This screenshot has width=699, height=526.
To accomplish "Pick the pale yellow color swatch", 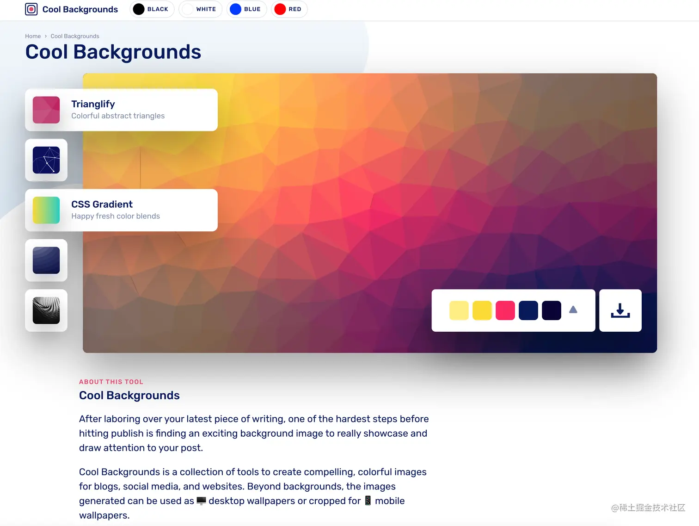I will click(x=459, y=310).
